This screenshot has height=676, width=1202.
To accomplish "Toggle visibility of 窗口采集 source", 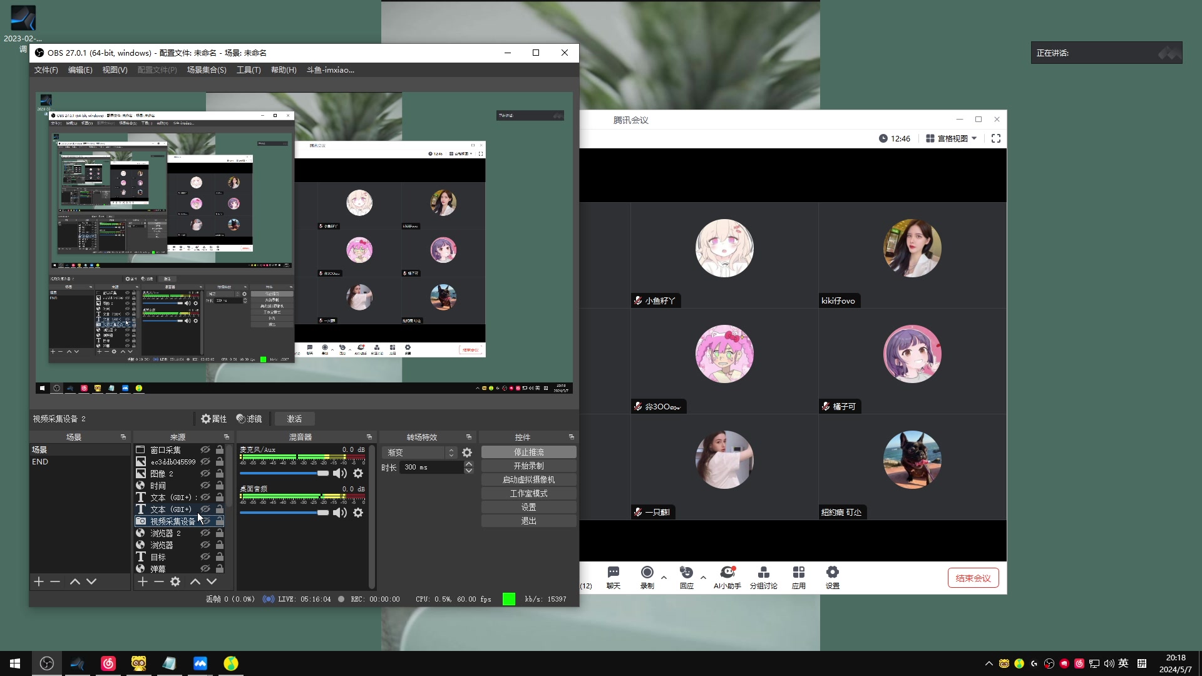I will pyautogui.click(x=205, y=449).
